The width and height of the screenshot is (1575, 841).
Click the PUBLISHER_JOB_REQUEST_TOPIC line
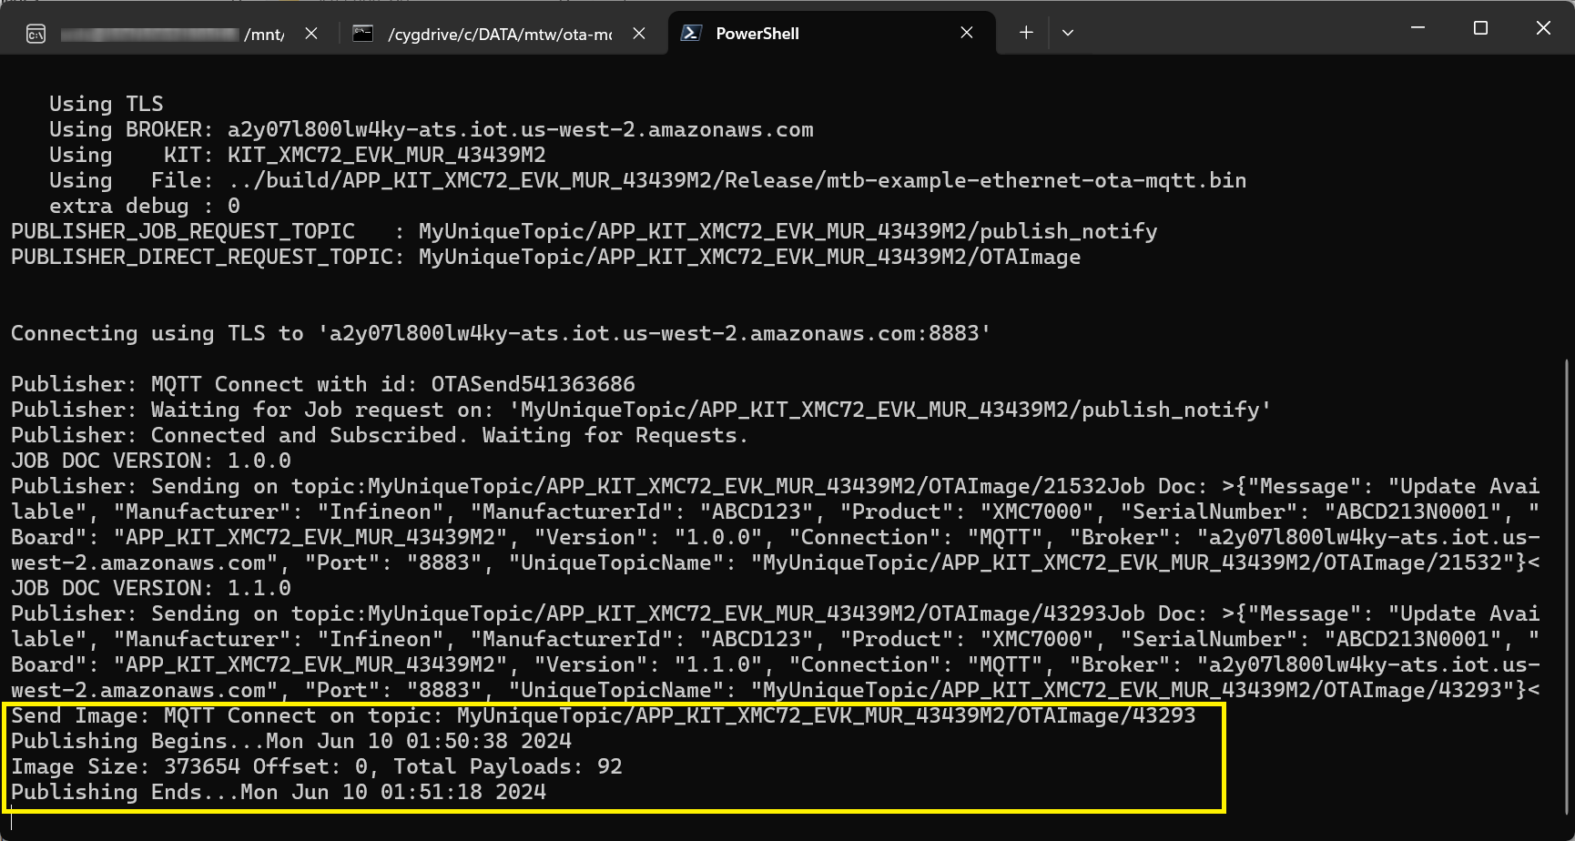tap(584, 231)
